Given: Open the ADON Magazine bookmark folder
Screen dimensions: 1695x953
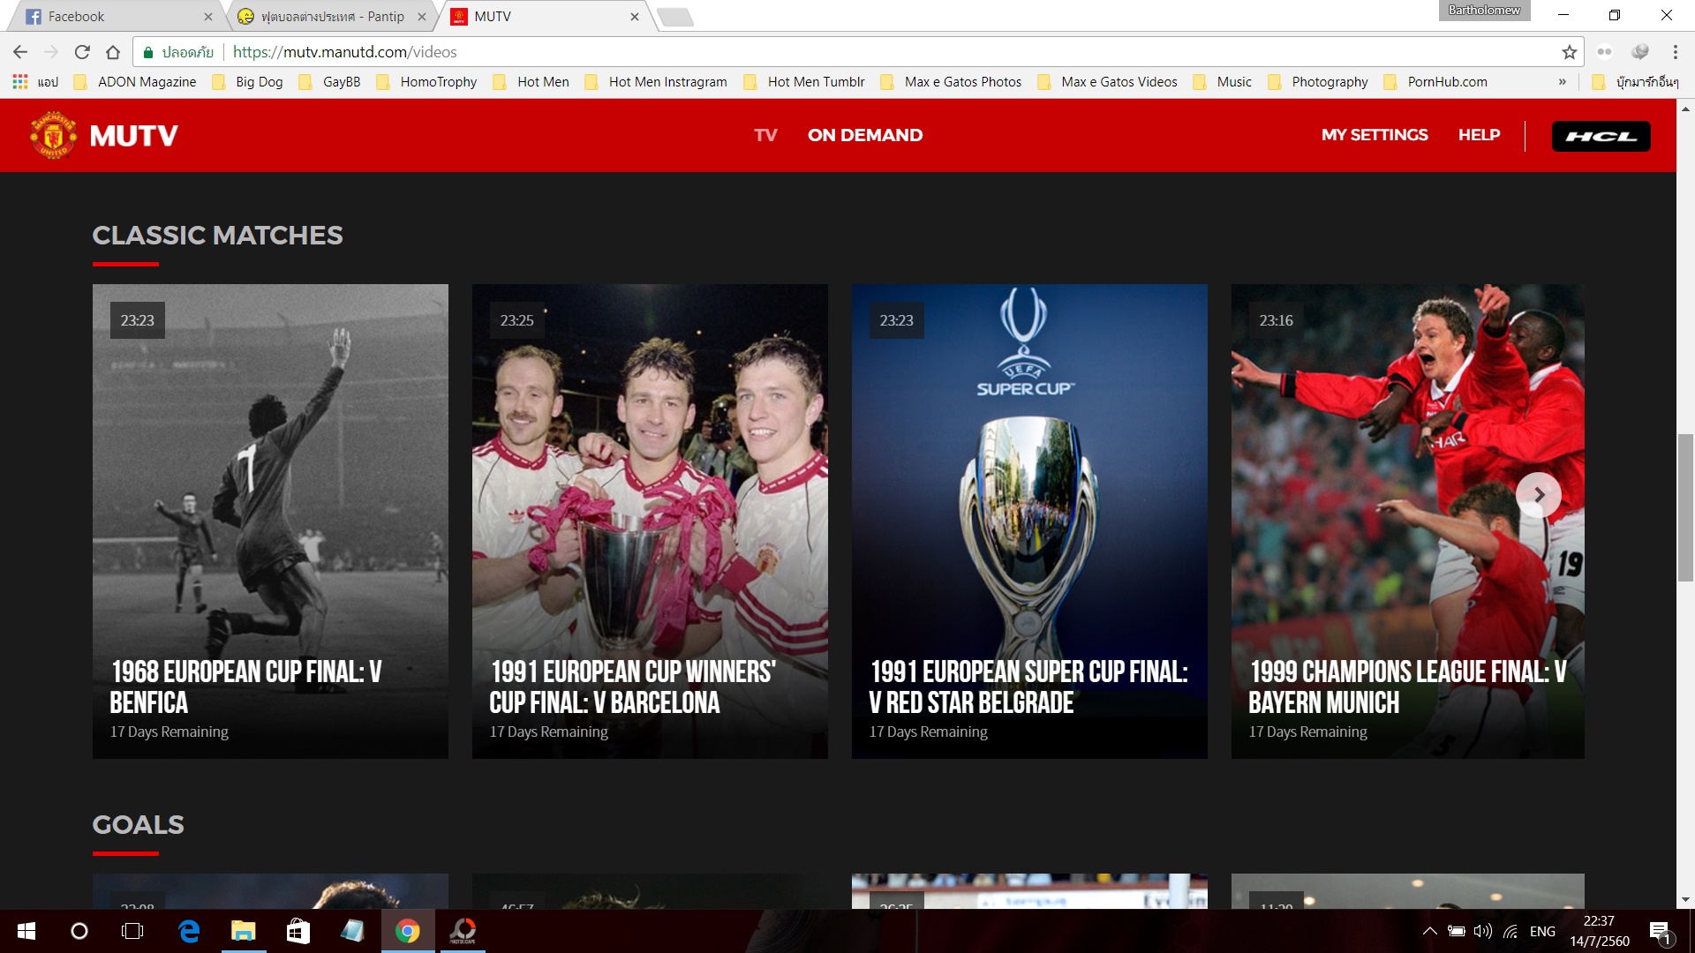Looking at the screenshot, I should 135,82.
